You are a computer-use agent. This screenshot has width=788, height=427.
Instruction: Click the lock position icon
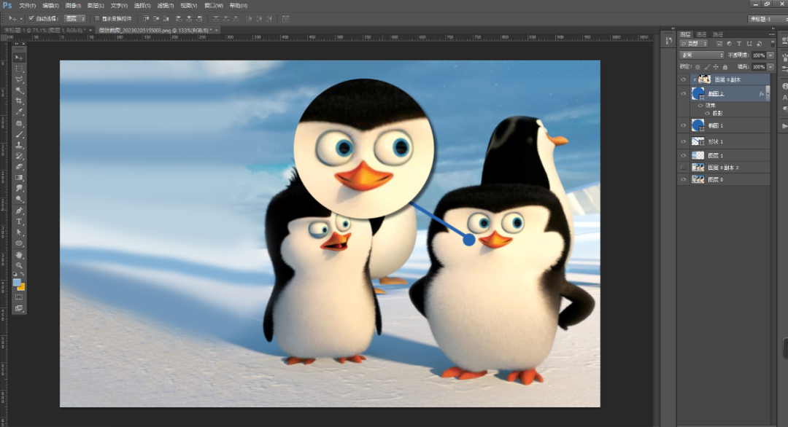[x=716, y=67]
